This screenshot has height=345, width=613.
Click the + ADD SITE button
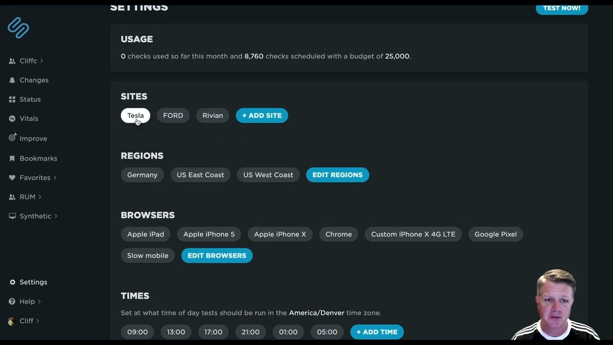[262, 115]
